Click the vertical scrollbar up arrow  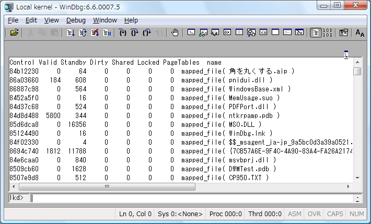[357, 62]
